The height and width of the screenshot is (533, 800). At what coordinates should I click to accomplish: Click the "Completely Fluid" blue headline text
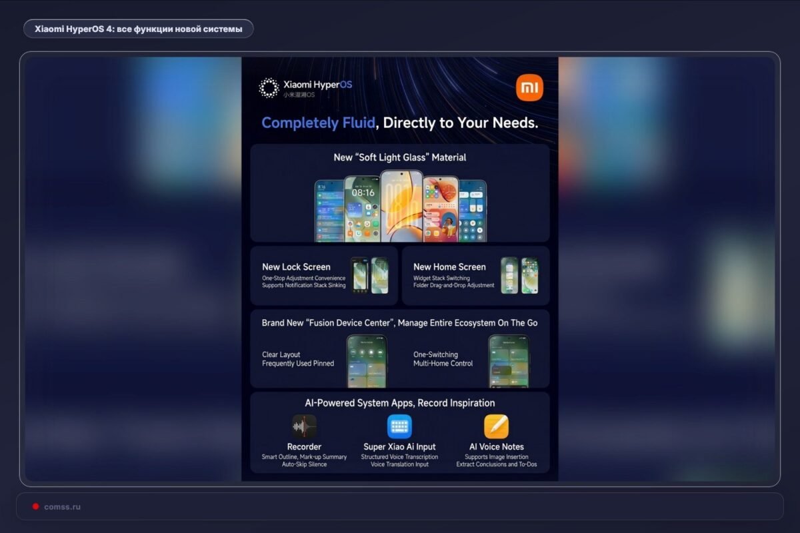coord(320,123)
